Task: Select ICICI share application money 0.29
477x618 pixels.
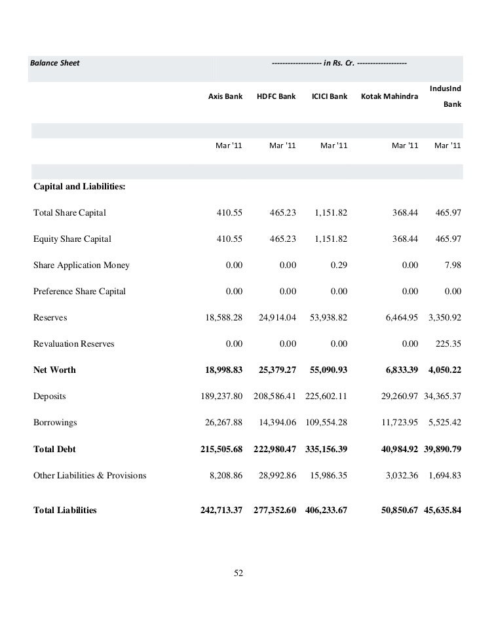Action: [x=339, y=265]
